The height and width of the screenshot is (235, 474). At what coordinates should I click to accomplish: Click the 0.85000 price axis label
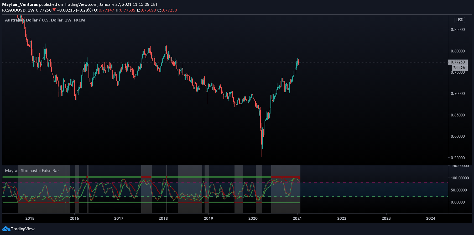point(458,30)
